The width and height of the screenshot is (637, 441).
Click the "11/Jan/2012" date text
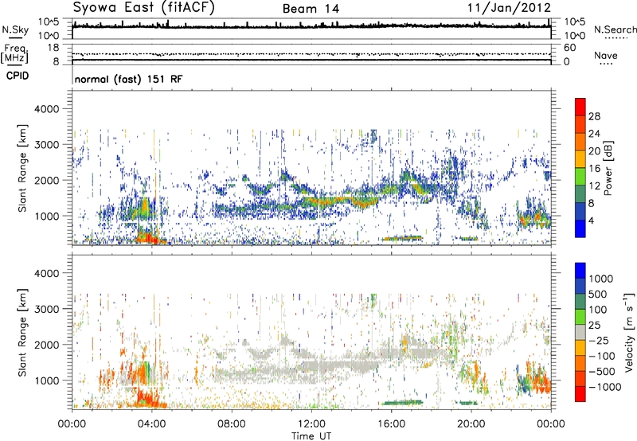(x=509, y=8)
